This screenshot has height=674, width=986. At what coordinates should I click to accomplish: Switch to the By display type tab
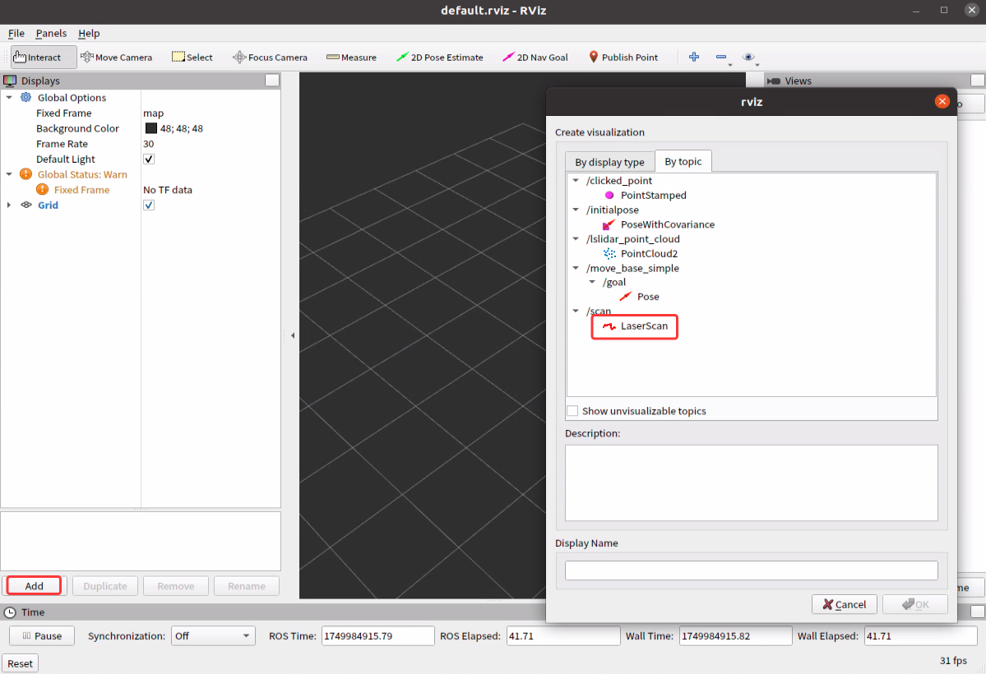click(x=609, y=161)
